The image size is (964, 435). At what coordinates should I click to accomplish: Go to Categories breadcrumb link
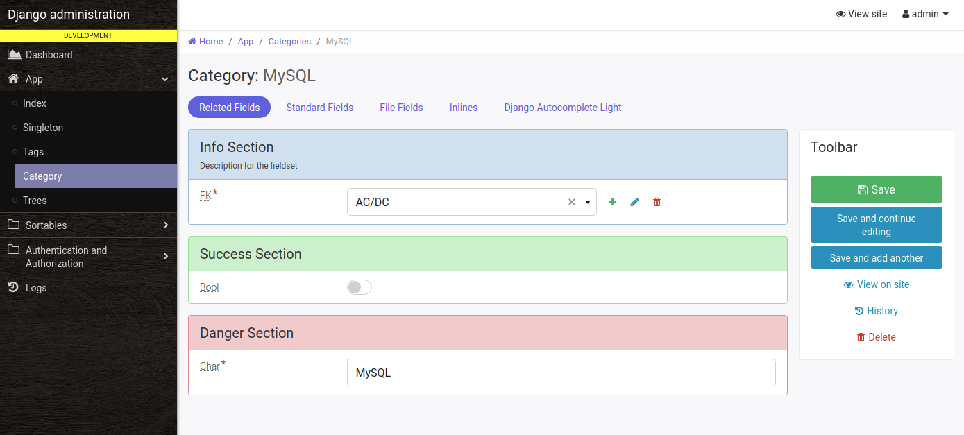click(x=289, y=42)
